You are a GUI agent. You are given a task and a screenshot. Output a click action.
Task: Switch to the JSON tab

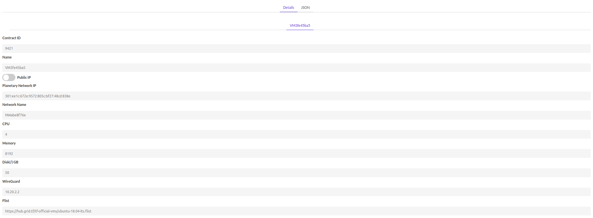[305, 8]
